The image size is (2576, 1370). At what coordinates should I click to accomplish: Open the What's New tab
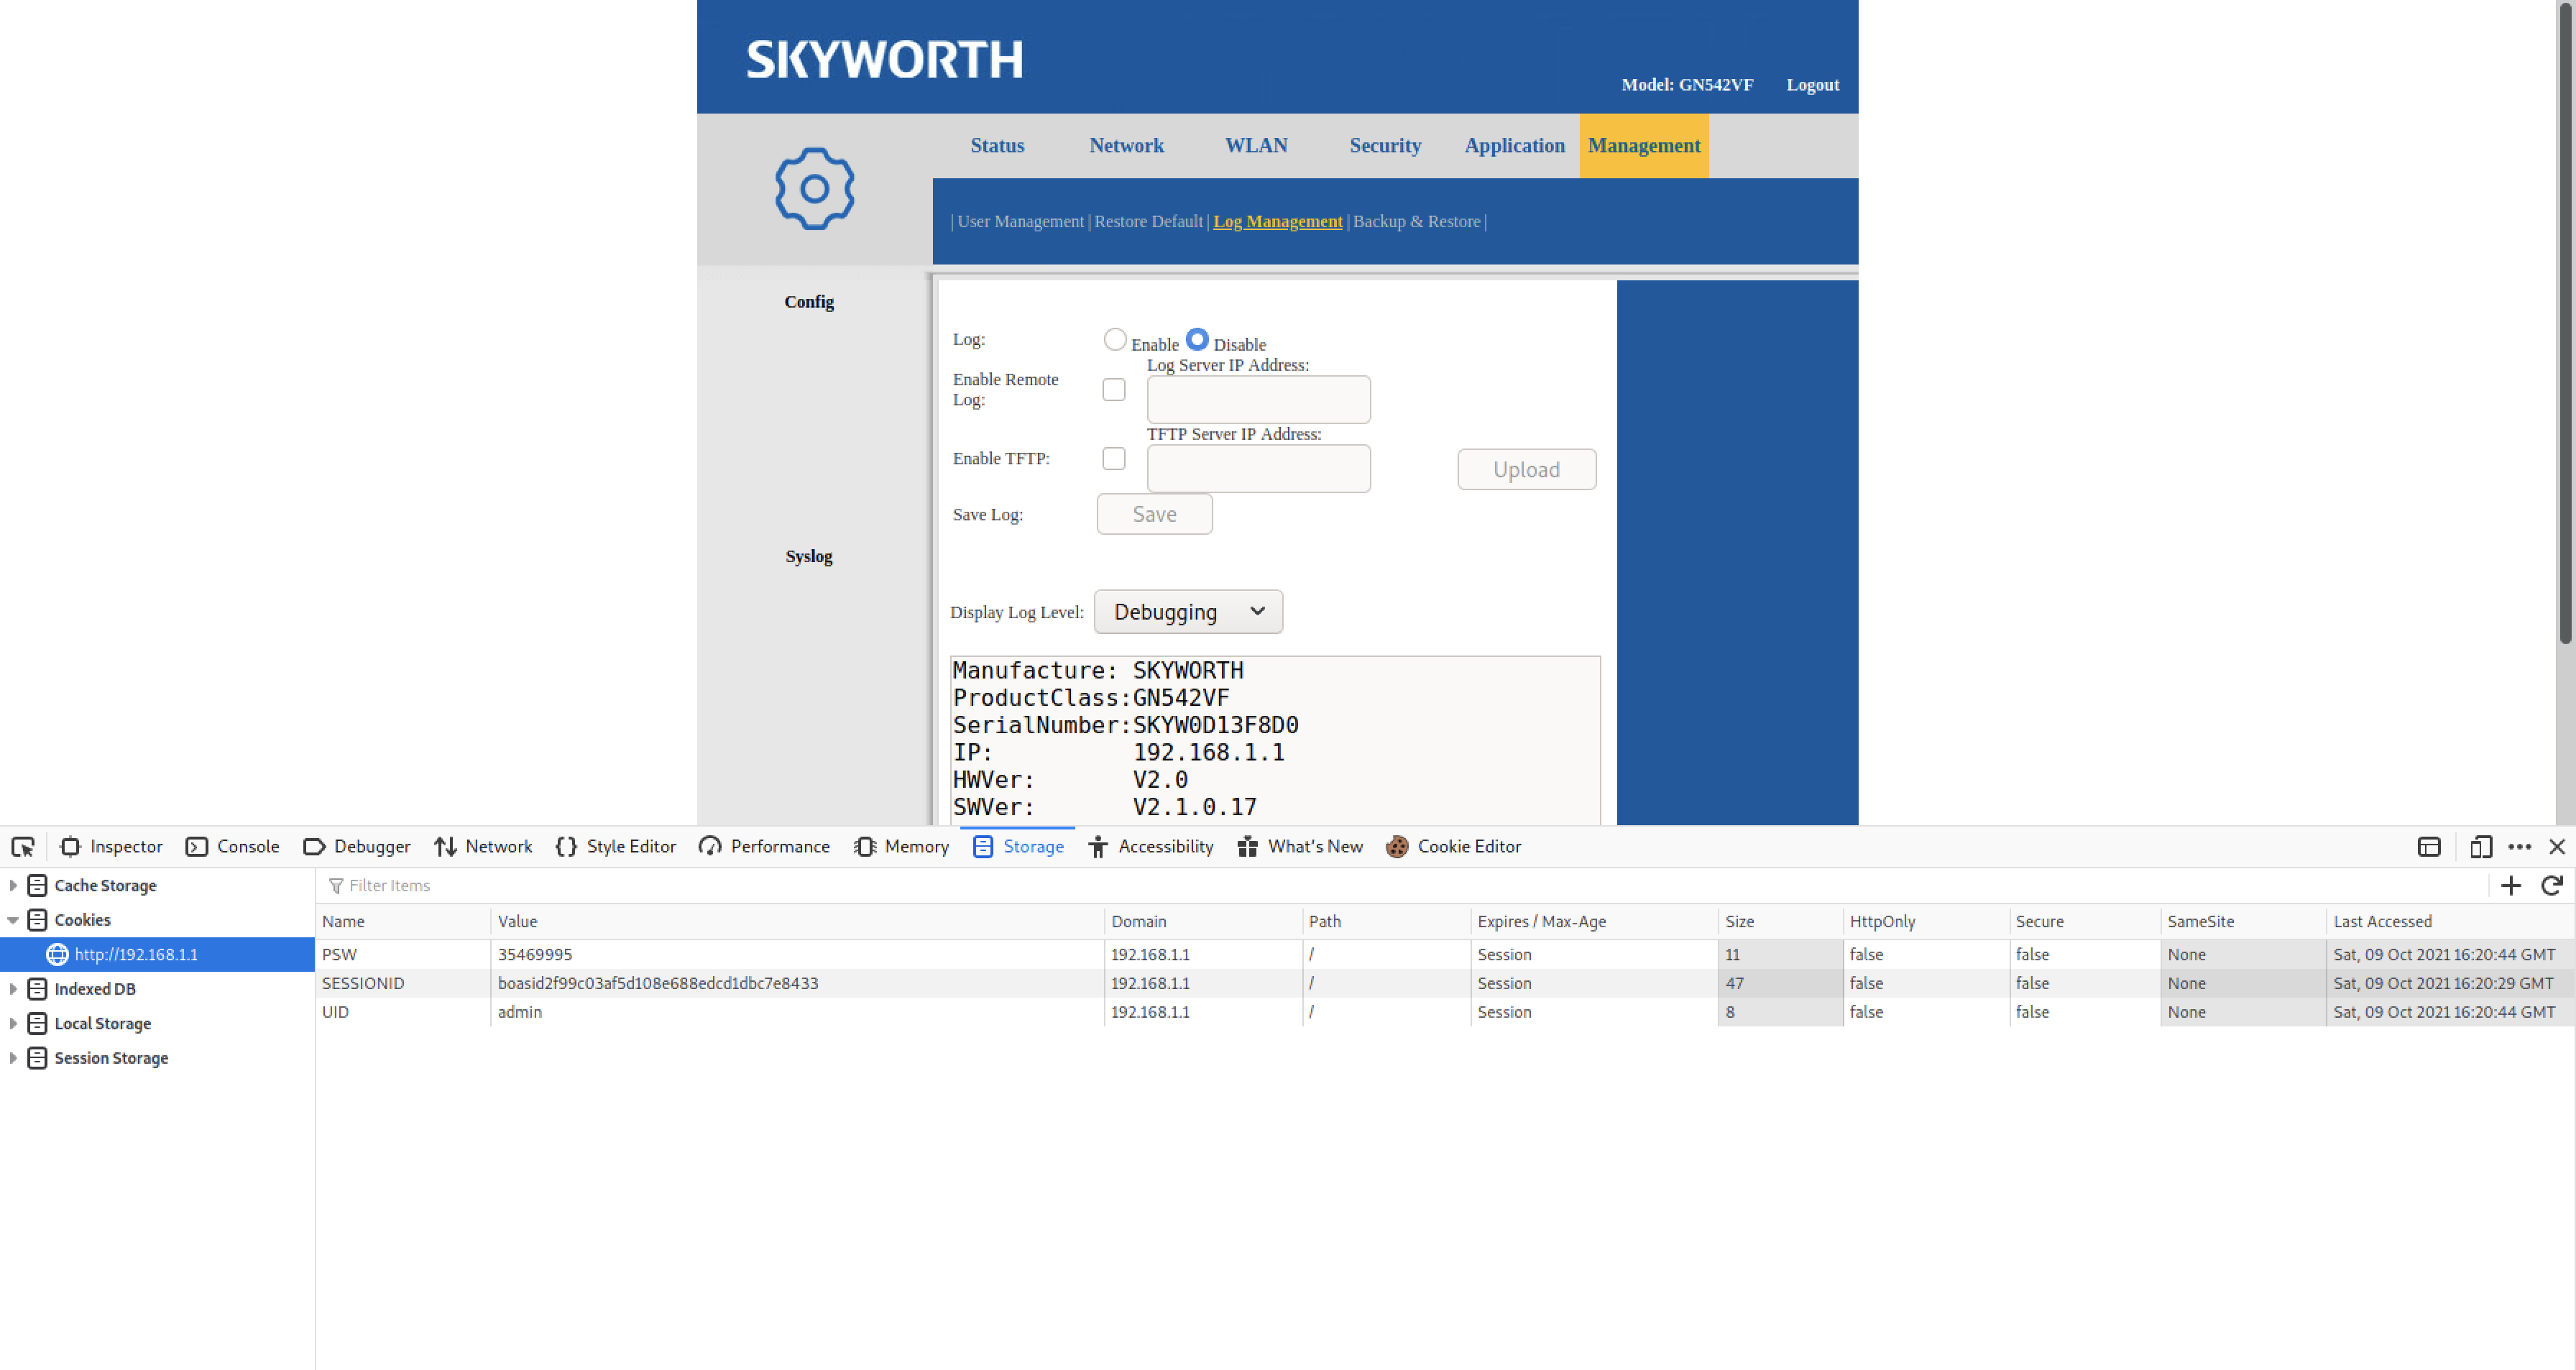coord(1300,847)
